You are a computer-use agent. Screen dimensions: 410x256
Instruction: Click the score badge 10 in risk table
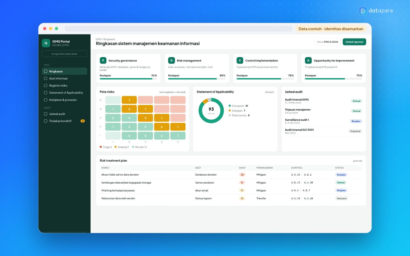(242, 198)
